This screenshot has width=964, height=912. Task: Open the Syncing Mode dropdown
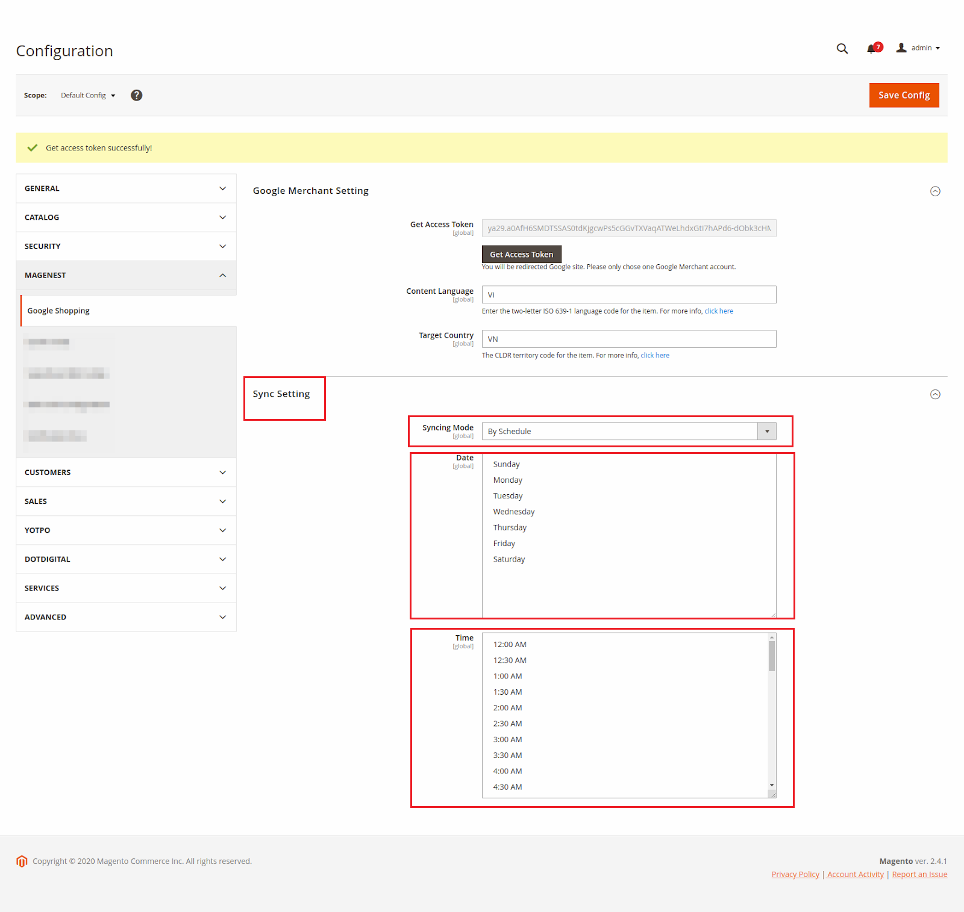tap(629, 431)
